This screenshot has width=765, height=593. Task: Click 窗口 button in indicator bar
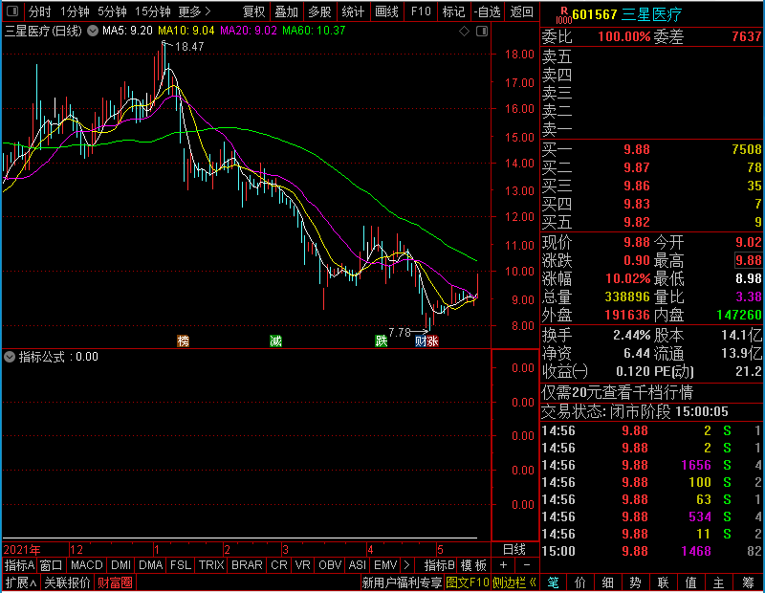tap(52, 565)
